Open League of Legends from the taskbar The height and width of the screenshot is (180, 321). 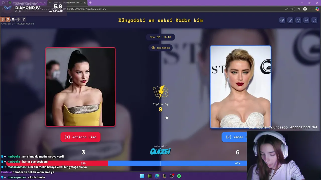pyautogui.click(x=164, y=176)
